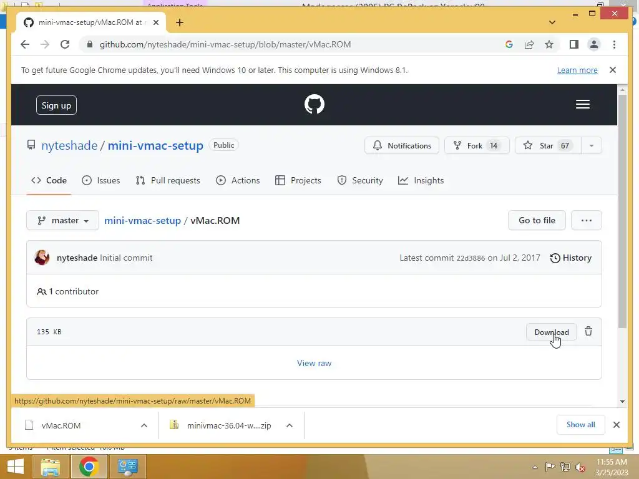639x479 pixels.
Task: Open the Initial commit message link
Action: pyautogui.click(x=126, y=258)
